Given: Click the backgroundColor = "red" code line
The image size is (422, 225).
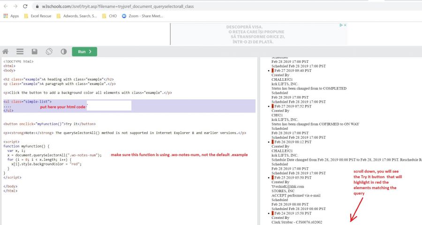Looking at the screenshot, I should pyautogui.click(x=46, y=164).
